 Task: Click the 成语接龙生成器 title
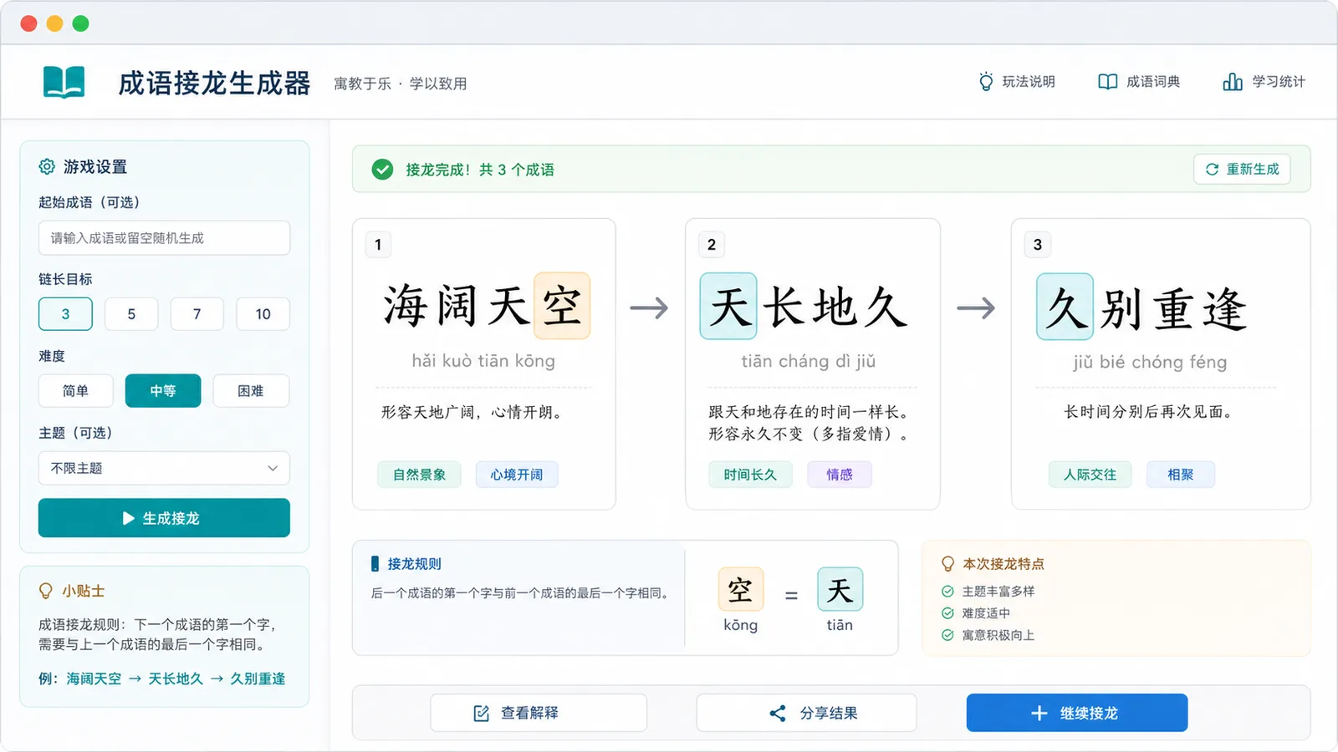point(214,83)
